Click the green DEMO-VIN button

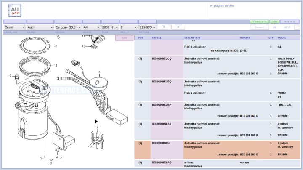click(x=260, y=21)
